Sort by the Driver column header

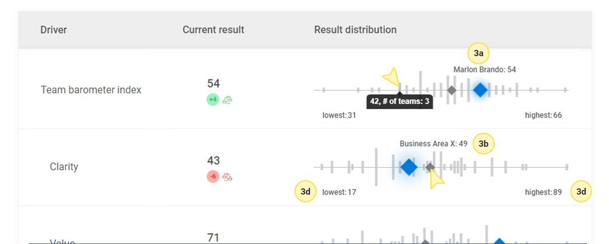tap(54, 30)
